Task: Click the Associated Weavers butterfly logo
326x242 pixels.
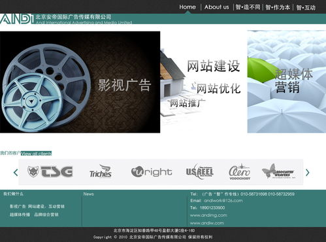Action: click(x=279, y=171)
